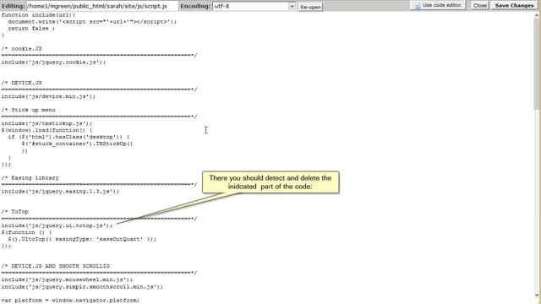The width and height of the screenshot is (541, 304).
Task: Click line include('js/jquery.cookie.js');
Action: click(x=53, y=62)
